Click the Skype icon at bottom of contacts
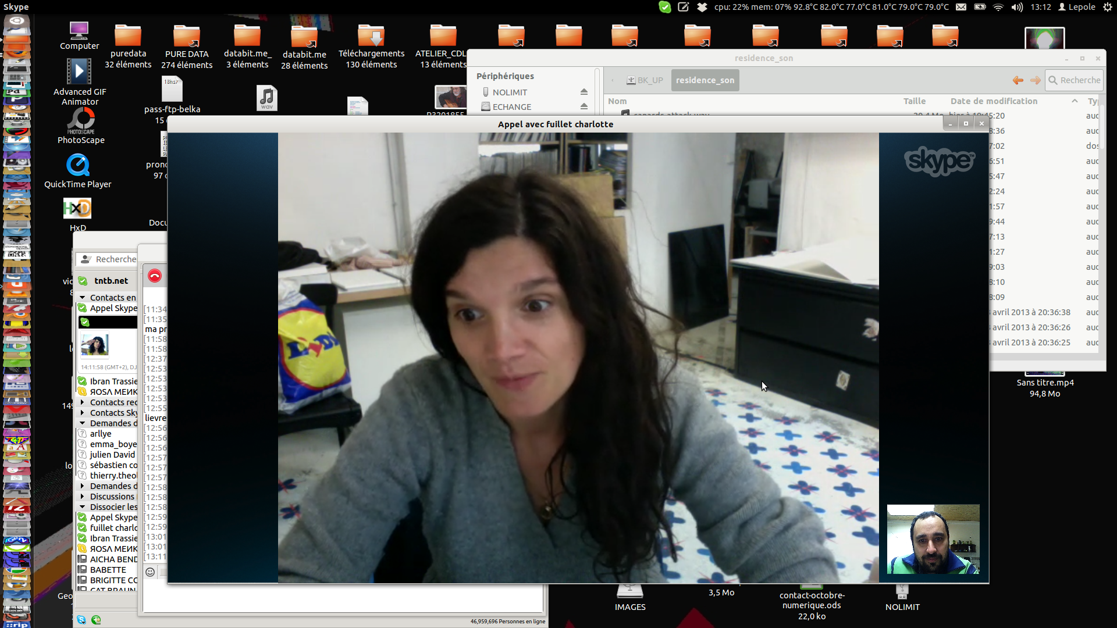This screenshot has width=1117, height=628. pyautogui.click(x=81, y=620)
